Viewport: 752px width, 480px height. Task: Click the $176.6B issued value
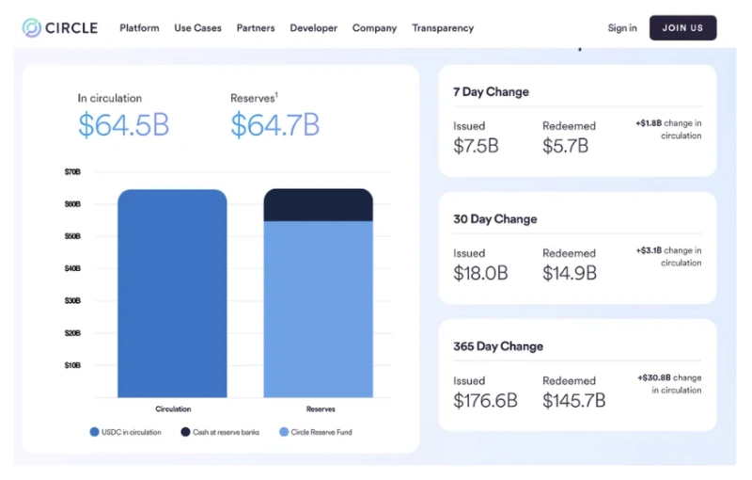tap(485, 400)
